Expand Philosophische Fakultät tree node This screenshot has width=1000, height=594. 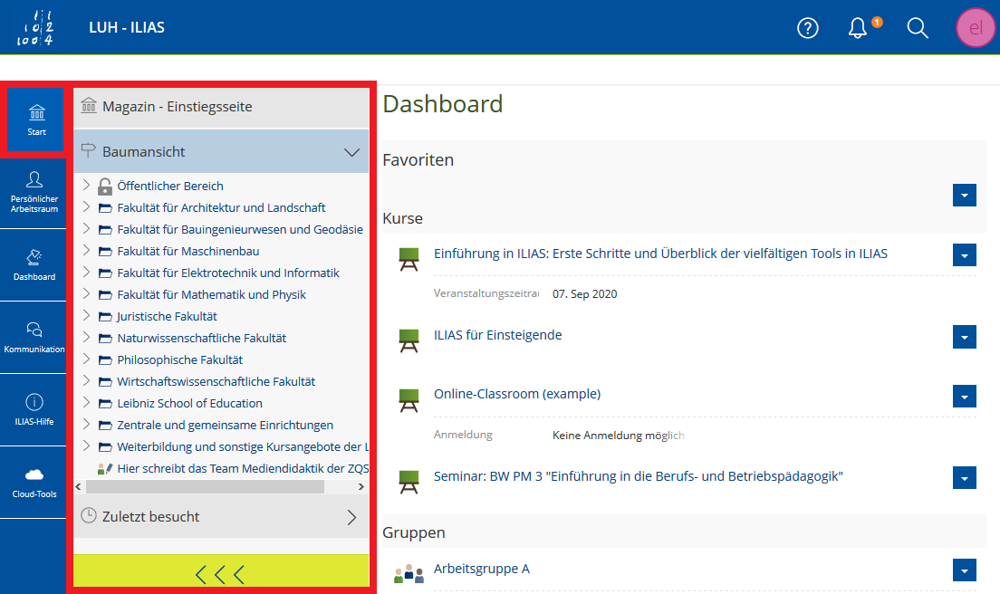[x=86, y=359]
